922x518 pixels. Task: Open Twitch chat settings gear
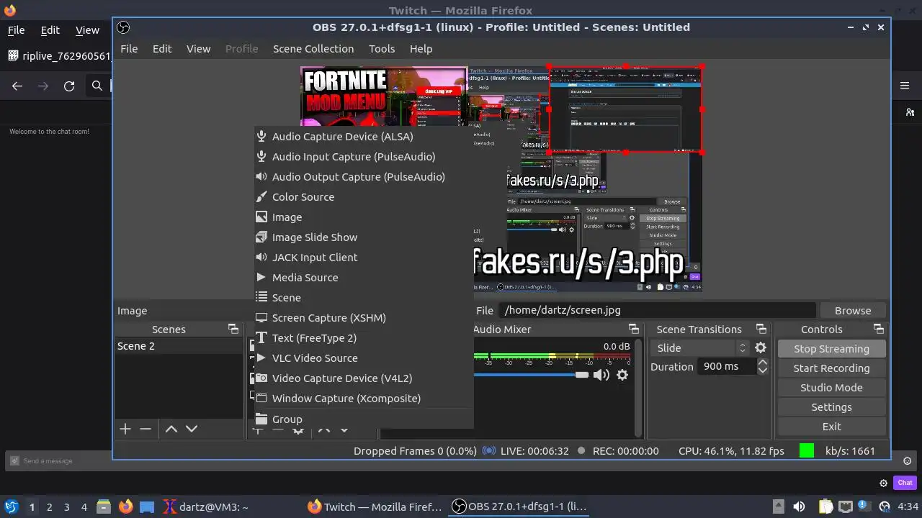click(x=884, y=483)
